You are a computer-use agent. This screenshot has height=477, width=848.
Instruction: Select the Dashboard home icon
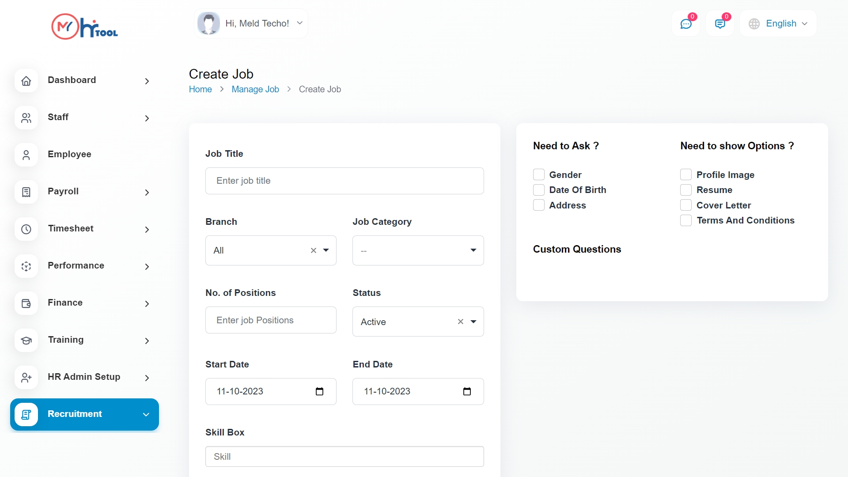tap(26, 81)
